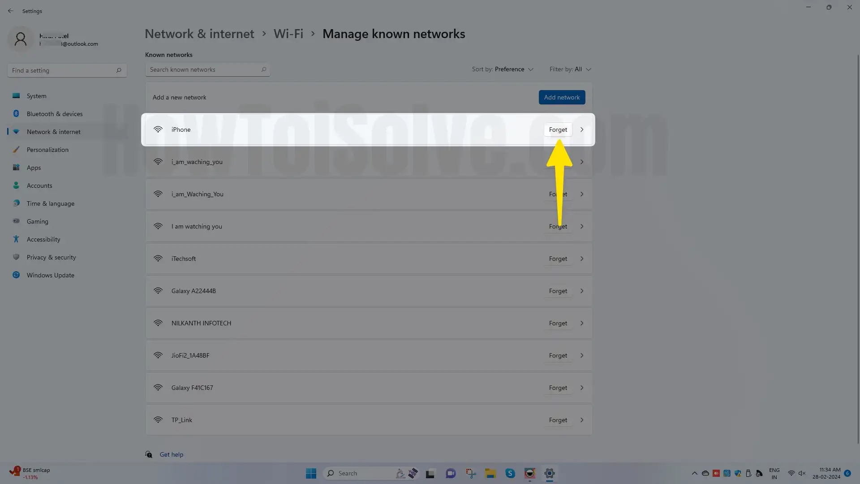Expand iPhone network details chevron

tap(582, 130)
